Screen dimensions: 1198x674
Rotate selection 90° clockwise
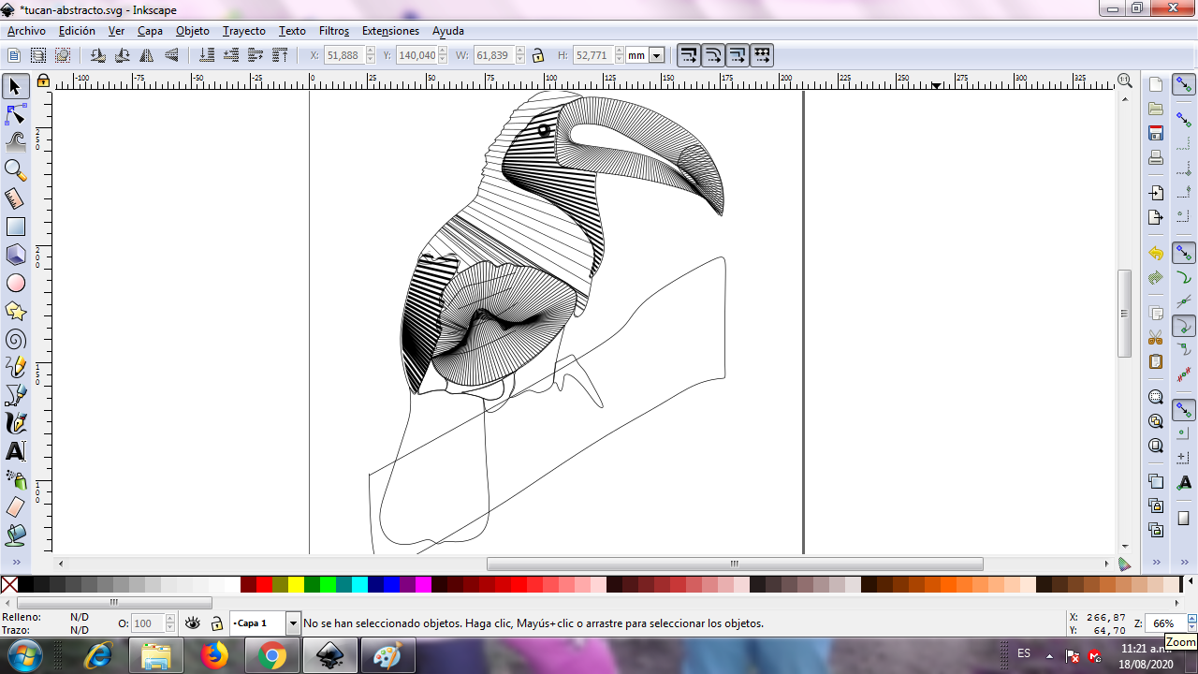122,55
